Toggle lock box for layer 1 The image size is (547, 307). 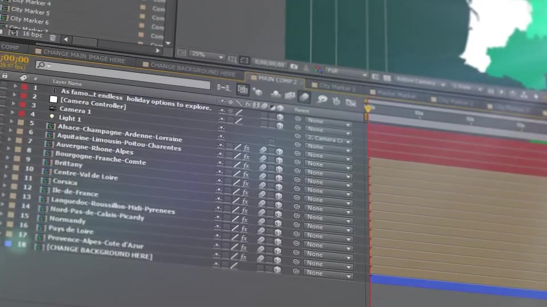[3, 84]
